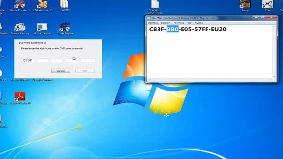This screenshot has width=283, height=159.
Task: Launch the Samp desktop shortcut
Action: coord(245,5)
